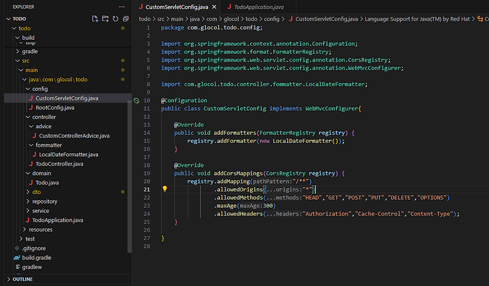Click the lightbulb quick-fix icon on line 21
The height and width of the screenshot is (286, 489).
tap(164, 189)
